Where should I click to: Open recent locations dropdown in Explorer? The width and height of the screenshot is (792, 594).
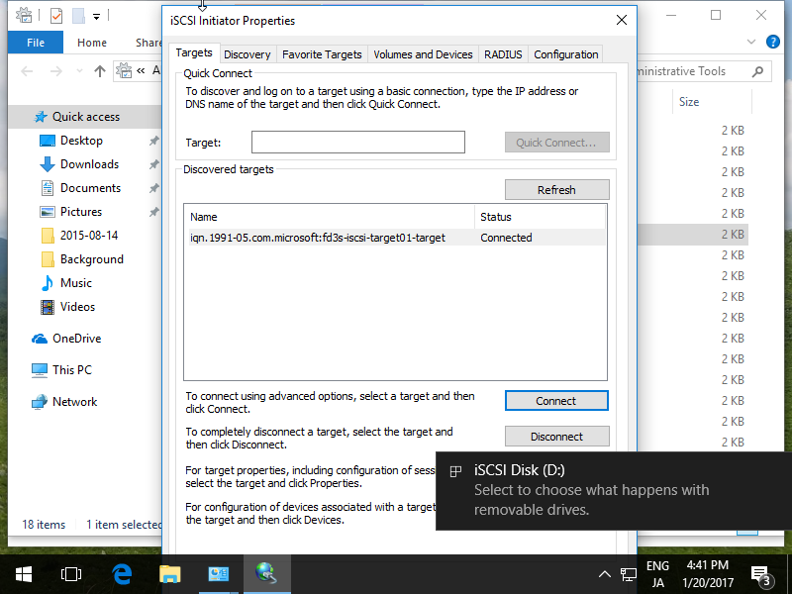[79, 71]
